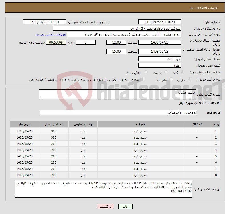The width and height of the screenshot is (225, 214).
Task: Click quantity 200 in row 3
Action: click(x=54, y=144)
